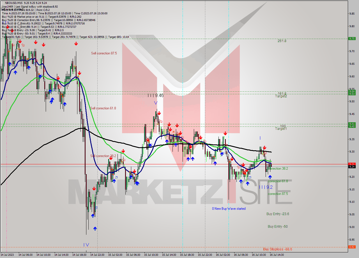Click the 'Target1' label
This screenshot has width=359, height=258.
[281, 129]
